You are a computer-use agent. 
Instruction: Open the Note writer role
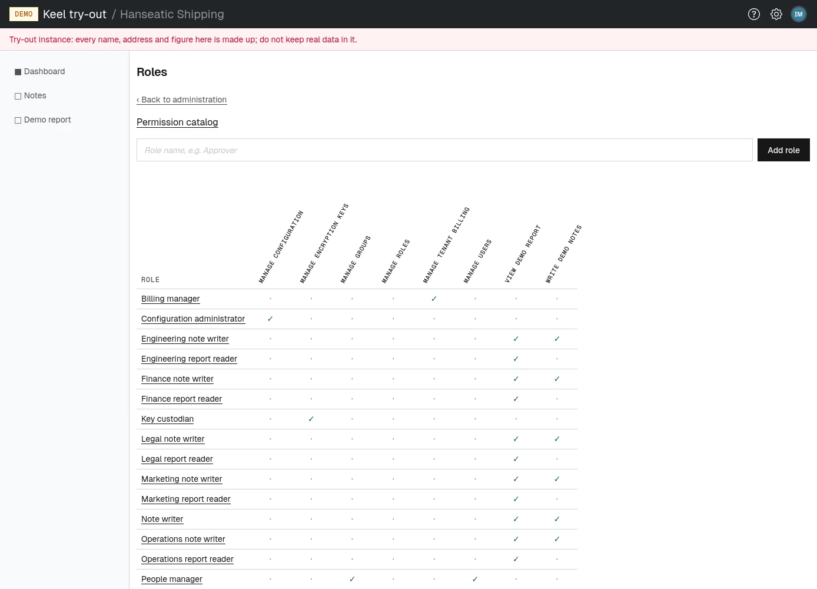click(162, 519)
